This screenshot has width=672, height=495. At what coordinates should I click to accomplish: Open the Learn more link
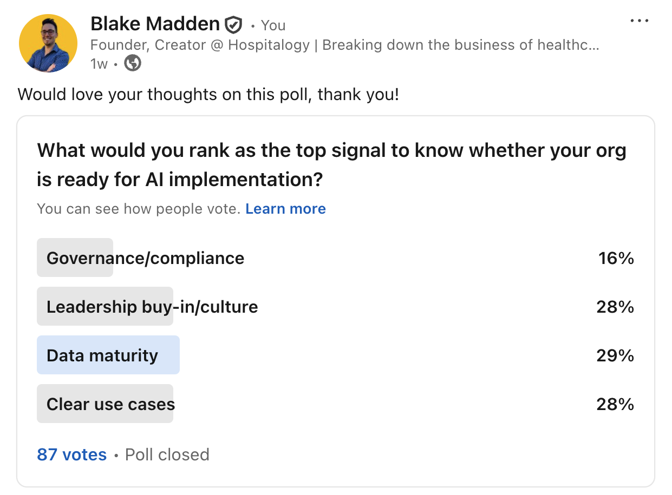(285, 209)
